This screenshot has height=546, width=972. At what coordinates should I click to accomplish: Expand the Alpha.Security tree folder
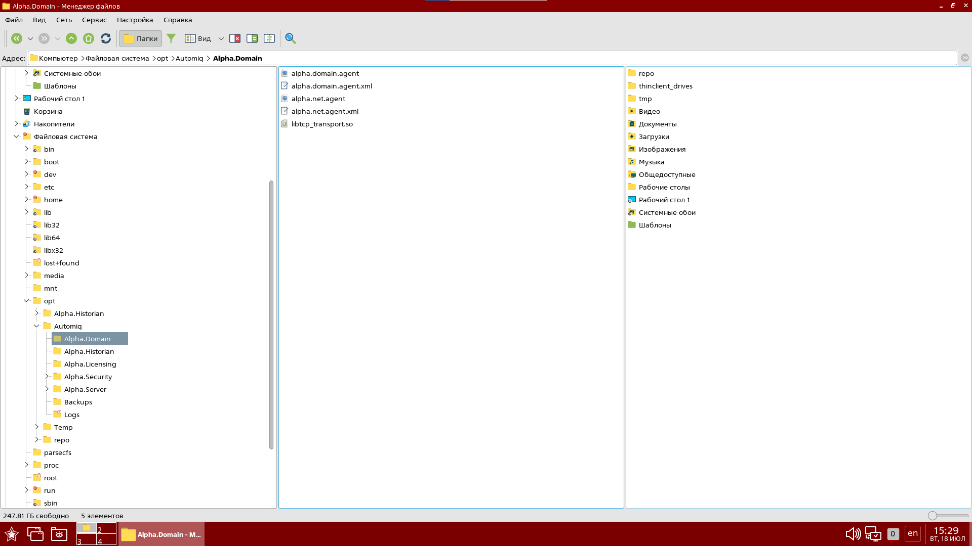tap(47, 377)
